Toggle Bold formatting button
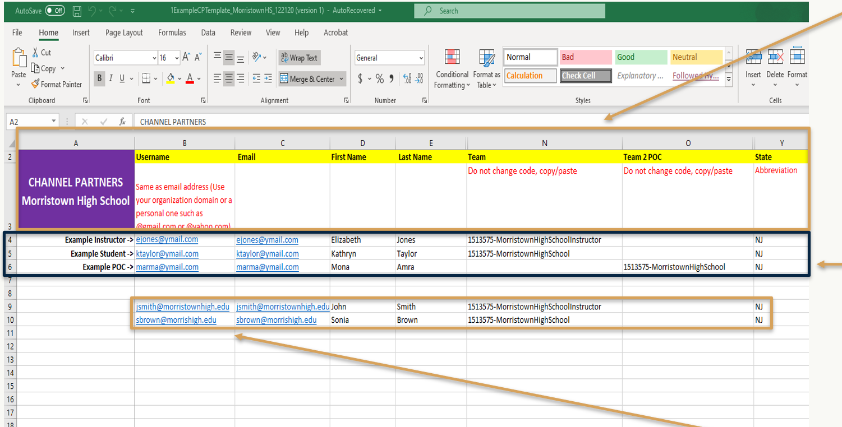Viewport: 842px width, 427px height. tap(100, 79)
